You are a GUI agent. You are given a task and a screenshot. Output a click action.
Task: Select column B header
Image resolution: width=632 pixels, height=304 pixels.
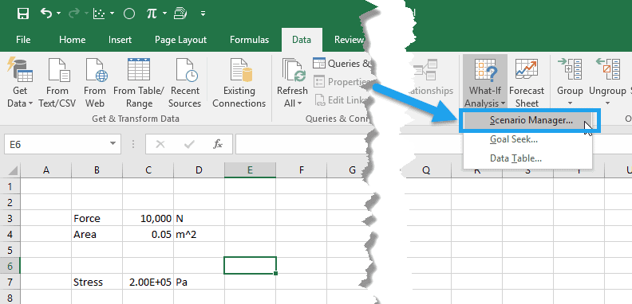click(97, 170)
